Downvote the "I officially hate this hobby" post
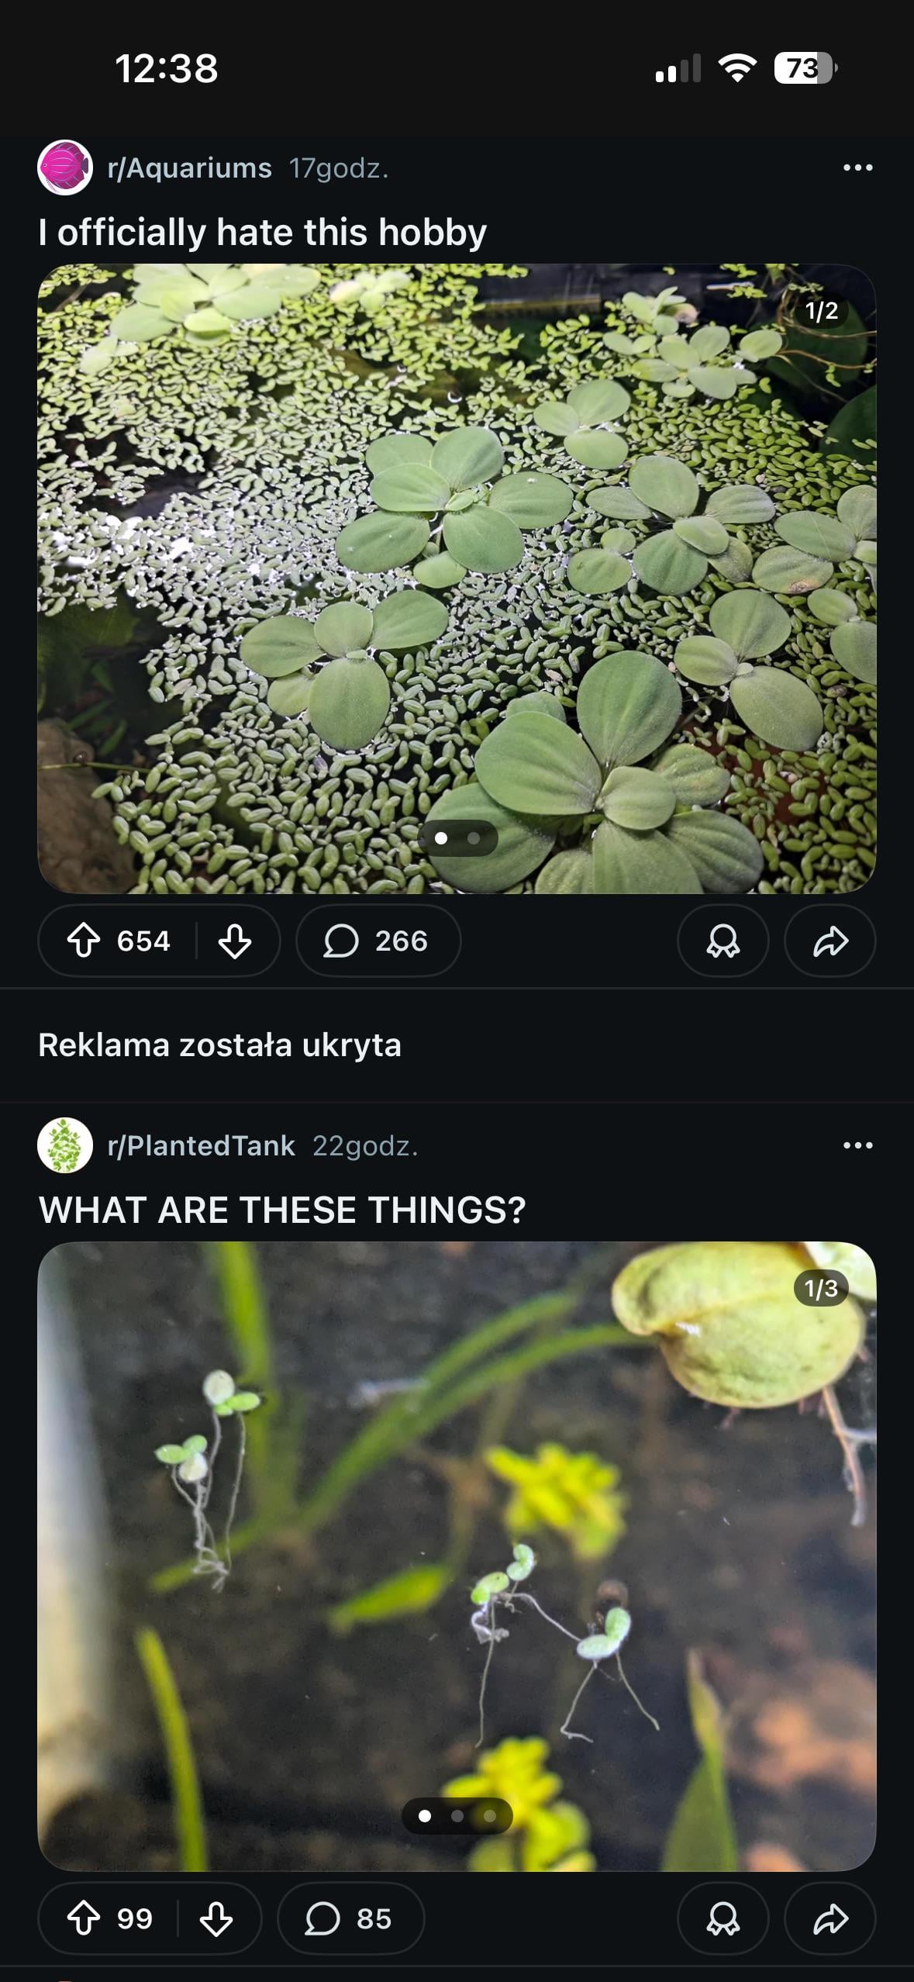The width and height of the screenshot is (914, 1982). coord(234,941)
